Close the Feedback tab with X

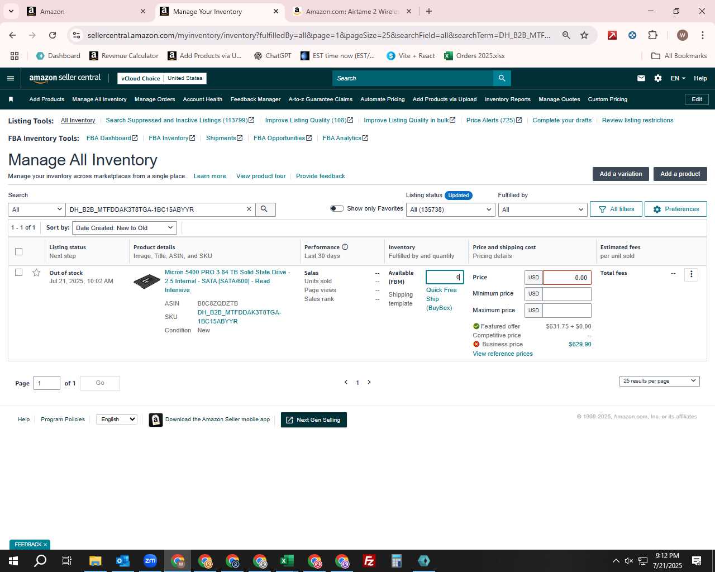point(45,545)
